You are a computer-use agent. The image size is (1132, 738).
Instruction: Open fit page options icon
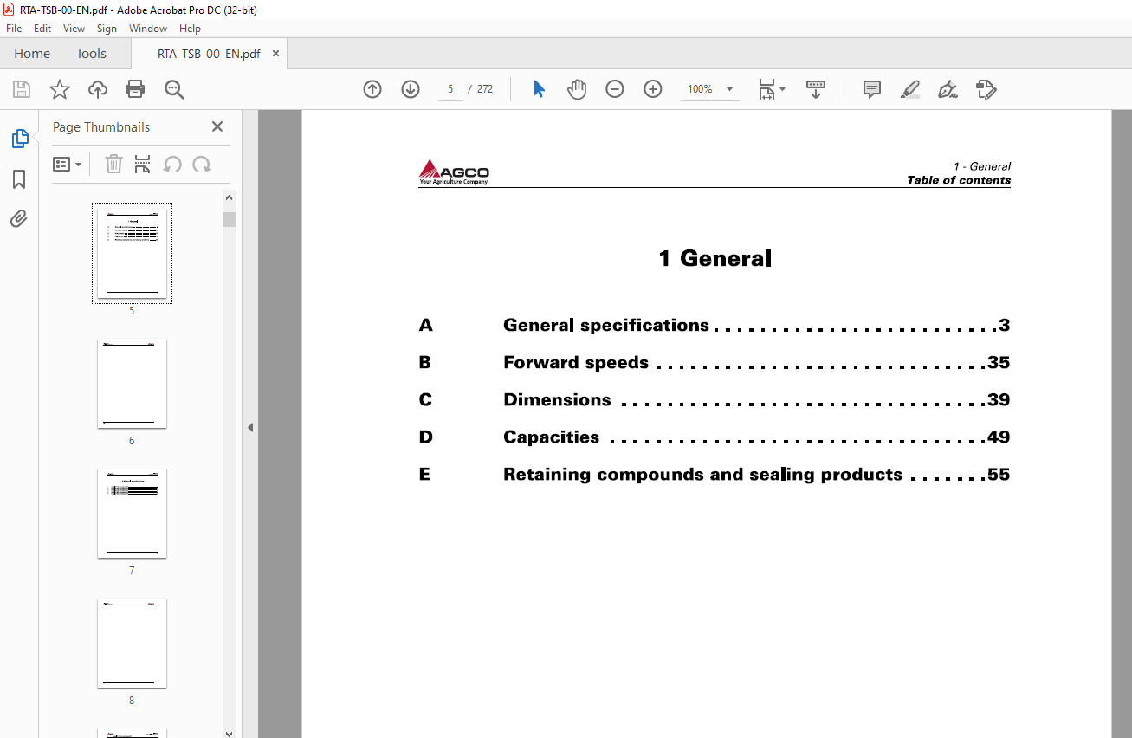[x=771, y=89]
